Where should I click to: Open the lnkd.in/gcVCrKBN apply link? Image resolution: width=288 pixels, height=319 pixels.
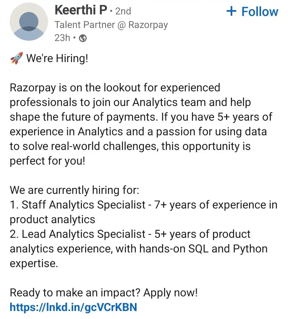point(73,307)
